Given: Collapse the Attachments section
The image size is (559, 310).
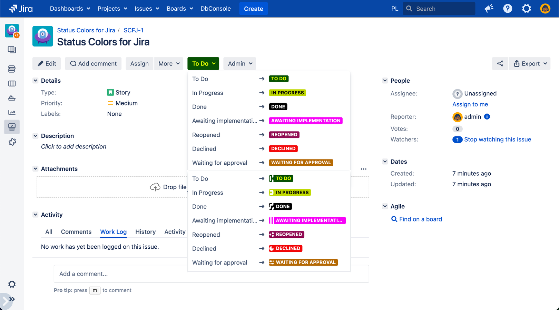Looking at the screenshot, I should [35, 169].
